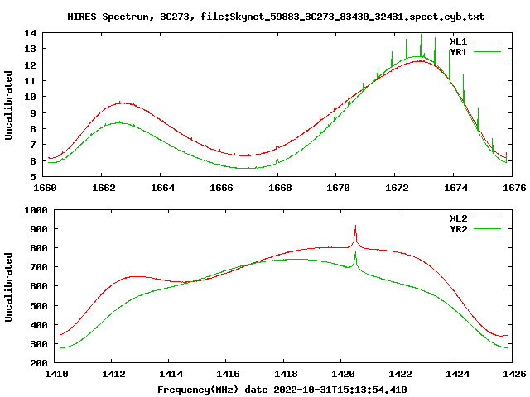The image size is (530, 397).
Task: Click the YR1 legend label
Action: 458,52
